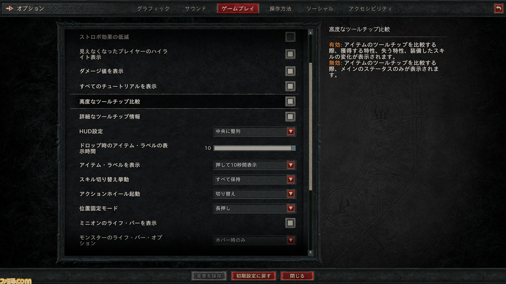Click the item label display time slider
506x284 pixels.
(x=255, y=148)
